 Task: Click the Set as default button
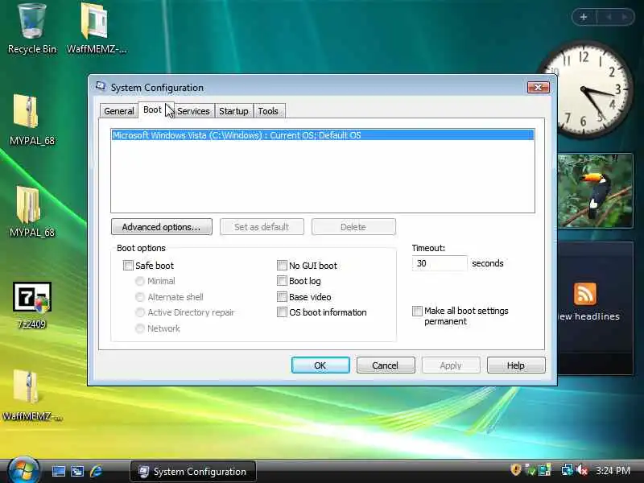(262, 227)
